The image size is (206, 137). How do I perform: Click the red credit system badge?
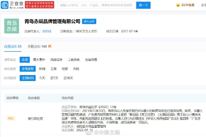40,5
